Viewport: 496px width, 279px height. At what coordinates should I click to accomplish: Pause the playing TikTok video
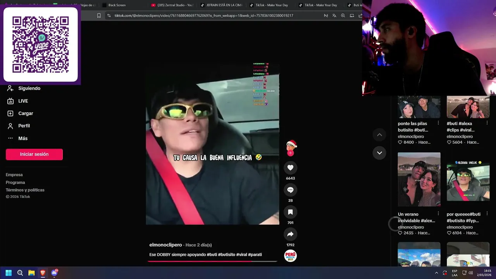pos(212,143)
